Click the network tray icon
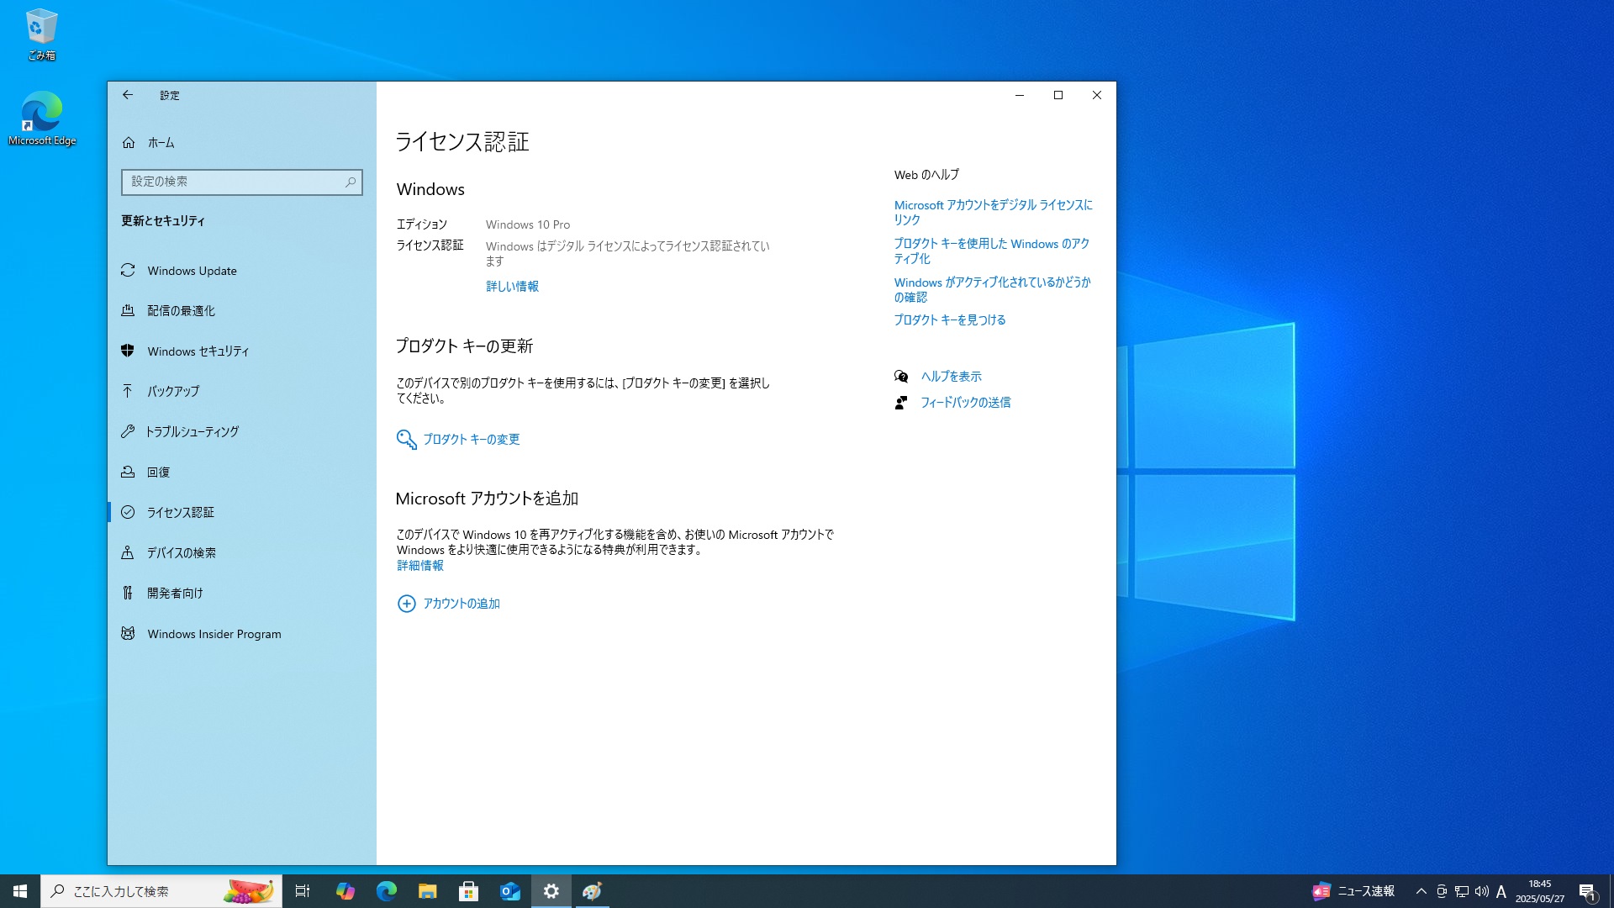This screenshot has height=908, width=1614. click(x=1462, y=891)
